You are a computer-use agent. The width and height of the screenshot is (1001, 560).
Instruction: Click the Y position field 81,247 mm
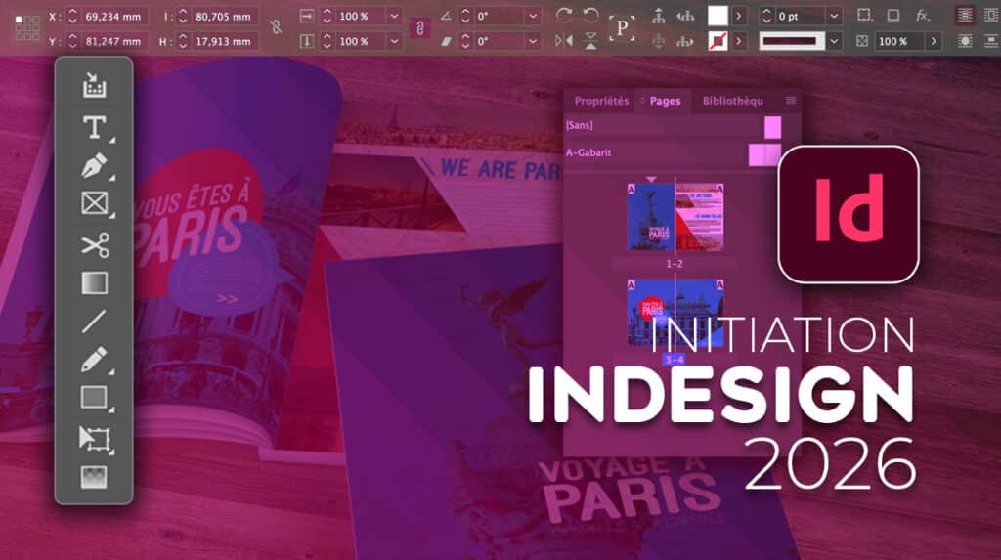113,41
